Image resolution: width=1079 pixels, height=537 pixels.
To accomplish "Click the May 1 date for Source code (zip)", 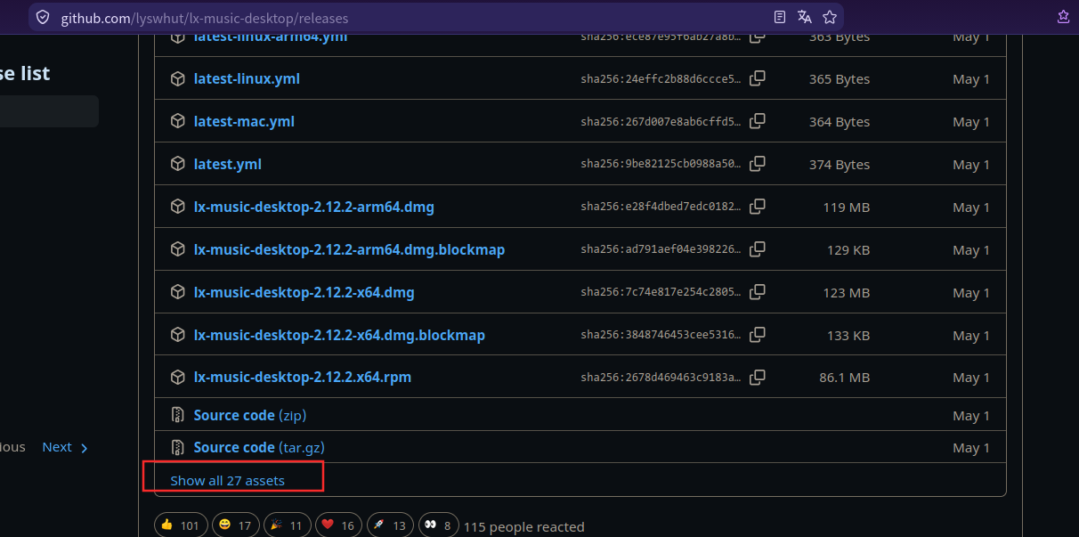I will [x=971, y=415].
